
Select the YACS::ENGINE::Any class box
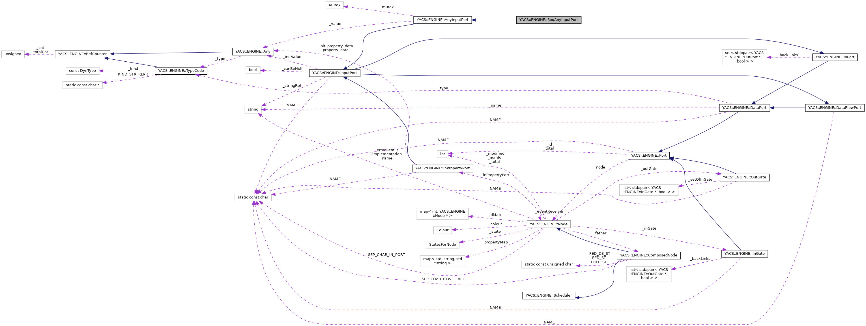pos(253,52)
